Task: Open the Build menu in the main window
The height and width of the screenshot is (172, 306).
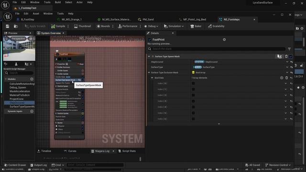Action: [x=58, y=2]
